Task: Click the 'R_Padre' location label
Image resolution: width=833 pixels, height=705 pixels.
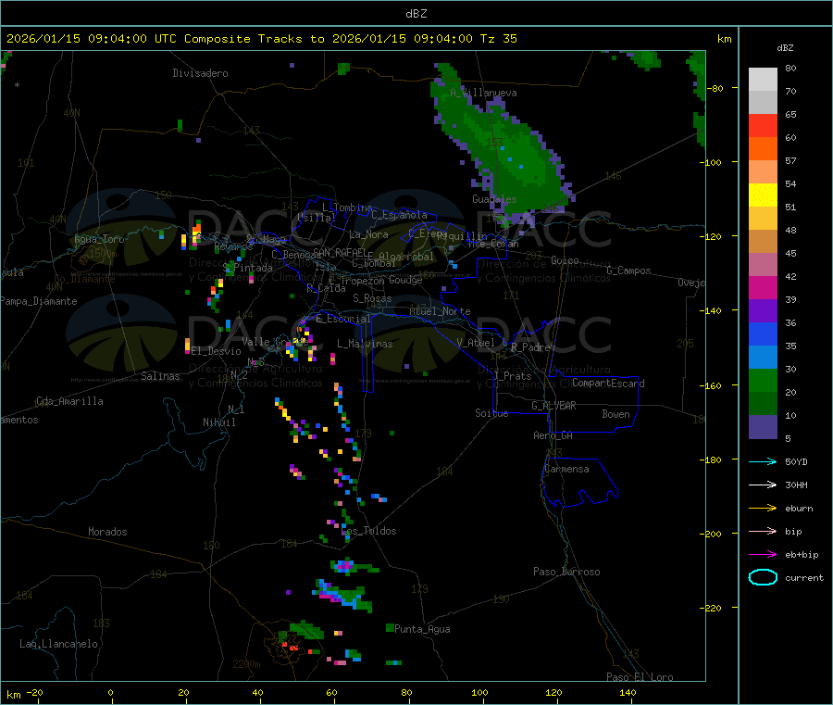Action: point(530,347)
